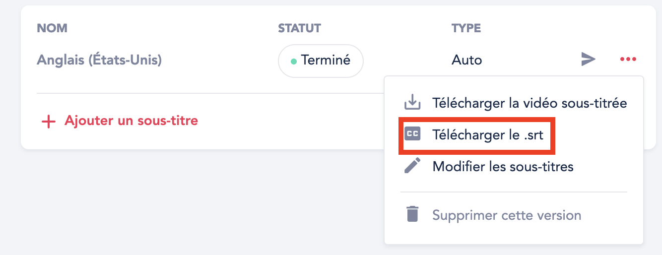The height and width of the screenshot is (255, 662).
Task: Click the CC captions icon
Action: pos(412,133)
